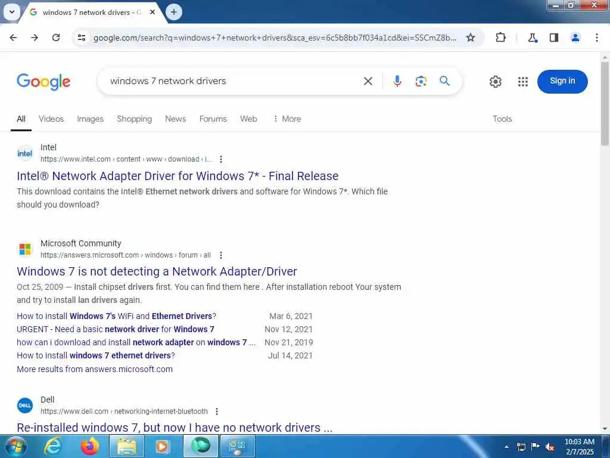Open Chrome Labs flask icon
Viewport: 610px width, 458px height.
pyautogui.click(x=532, y=38)
